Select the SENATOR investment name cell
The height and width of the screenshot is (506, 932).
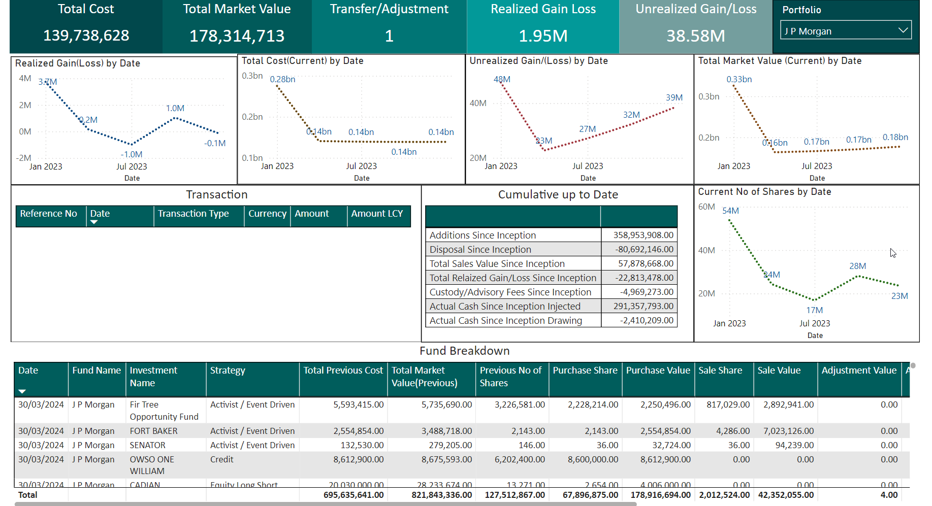(147, 445)
